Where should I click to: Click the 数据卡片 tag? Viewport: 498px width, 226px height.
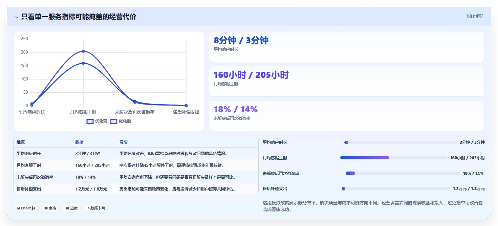coord(96,208)
